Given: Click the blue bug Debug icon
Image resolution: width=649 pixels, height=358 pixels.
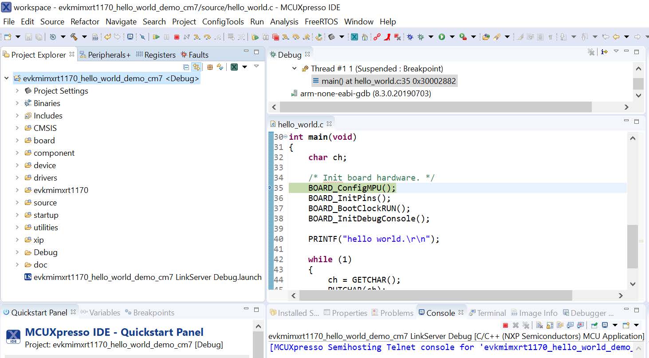Looking at the screenshot, I should point(410,37).
